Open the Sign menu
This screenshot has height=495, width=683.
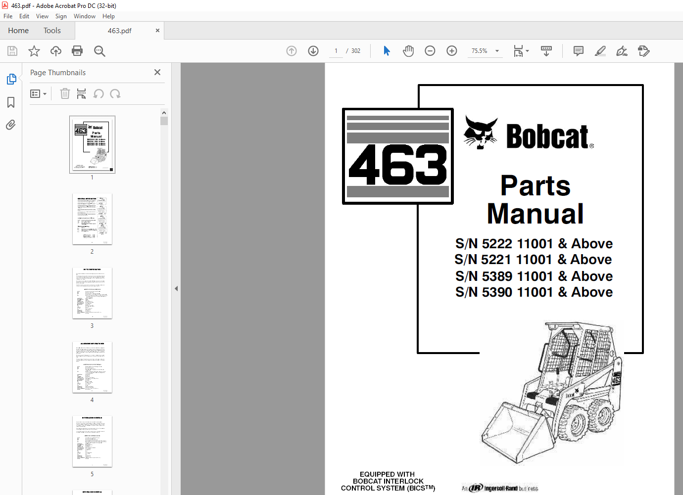pyautogui.click(x=61, y=16)
